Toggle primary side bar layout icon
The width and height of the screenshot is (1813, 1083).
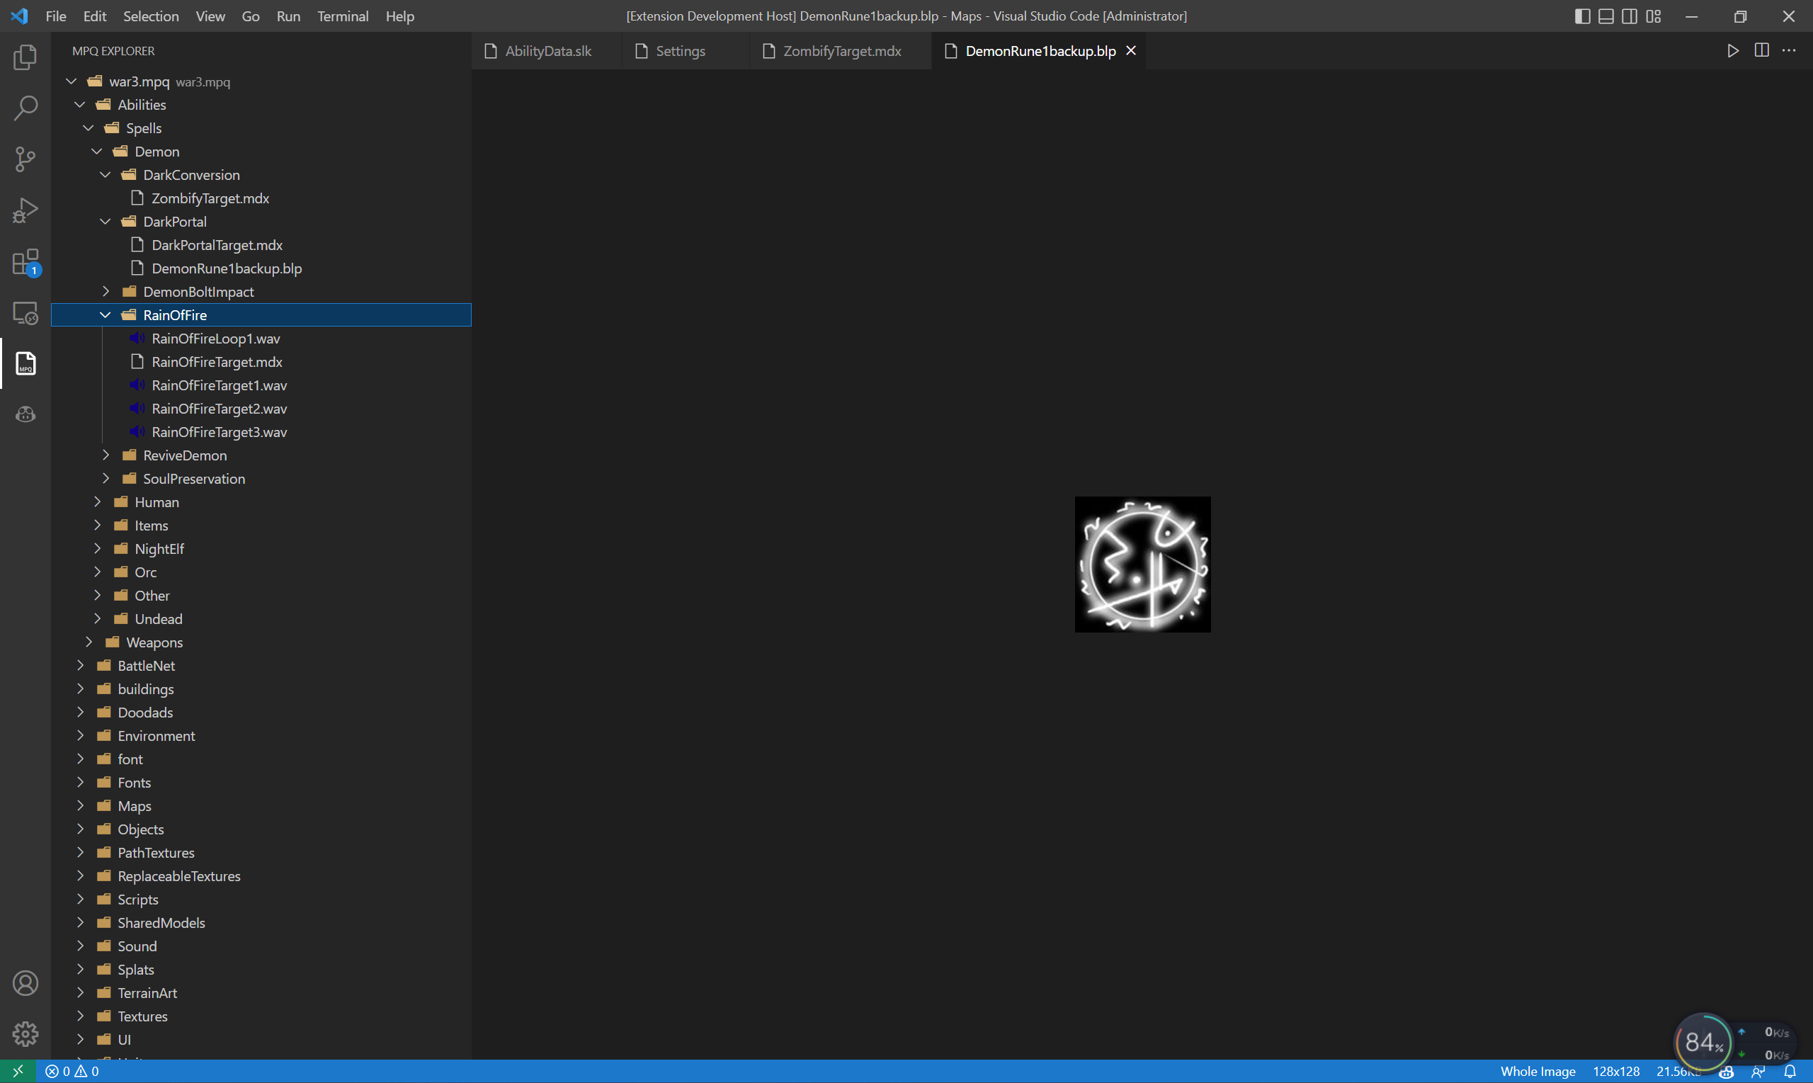pyautogui.click(x=1582, y=16)
